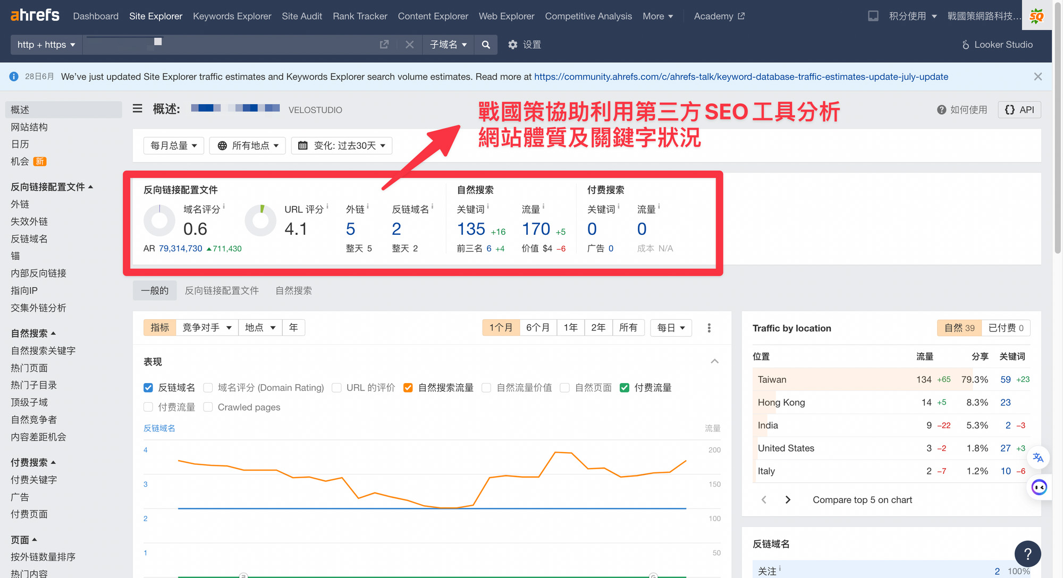Check the Crawled pages checkbox
The width and height of the screenshot is (1063, 578).
click(x=208, y=407)
